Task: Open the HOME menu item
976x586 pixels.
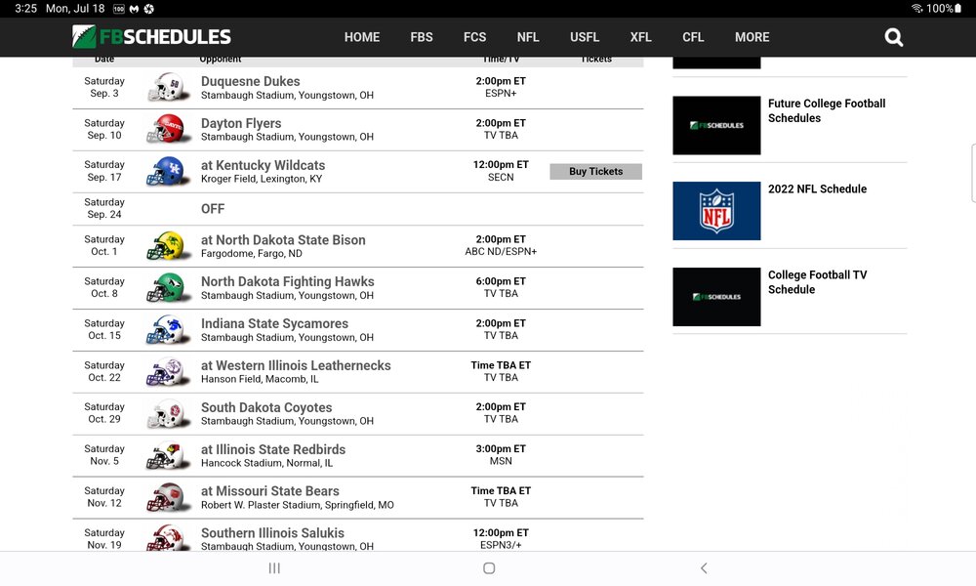Action: point(362,37)
